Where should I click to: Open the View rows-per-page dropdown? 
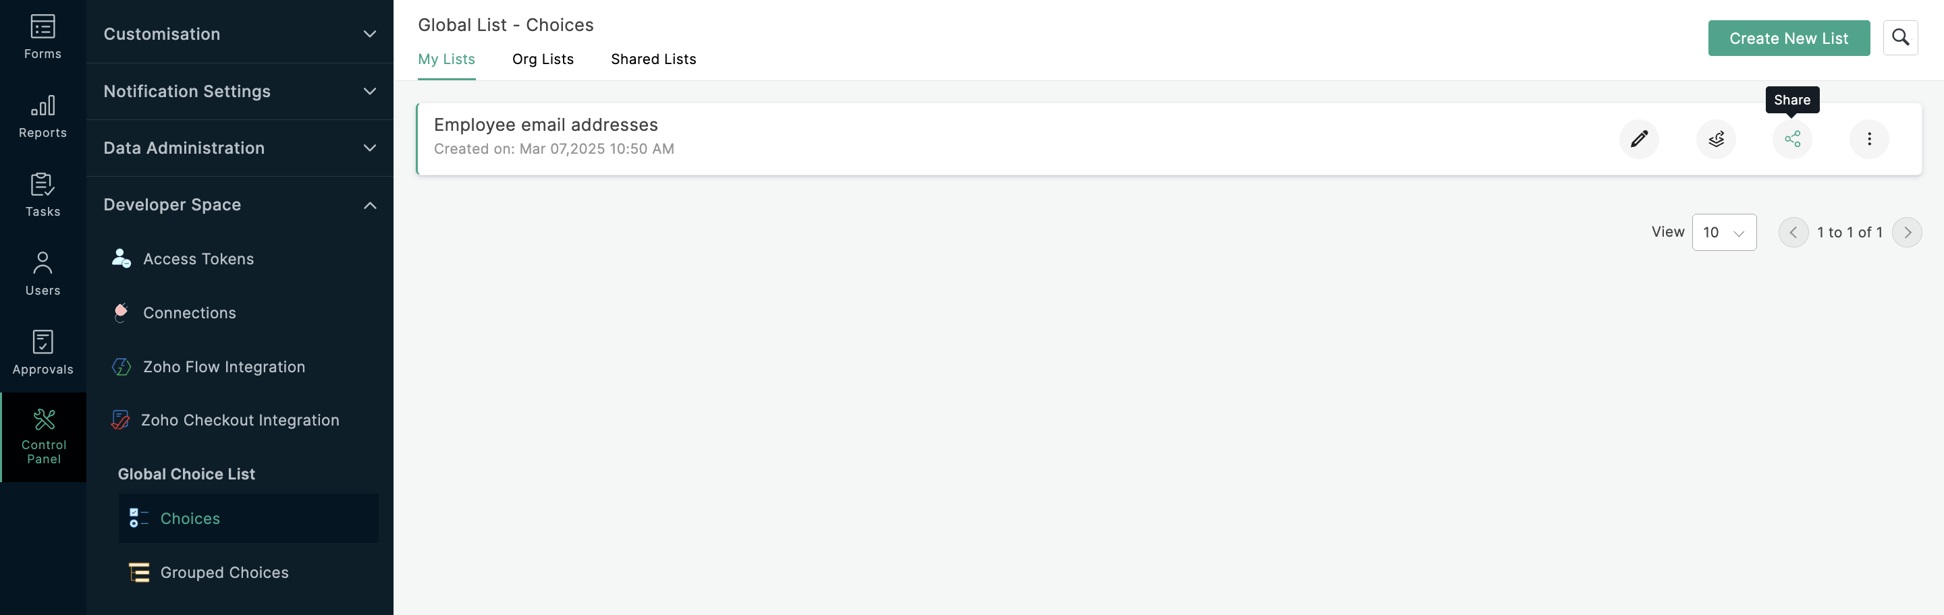[1724, 232]
